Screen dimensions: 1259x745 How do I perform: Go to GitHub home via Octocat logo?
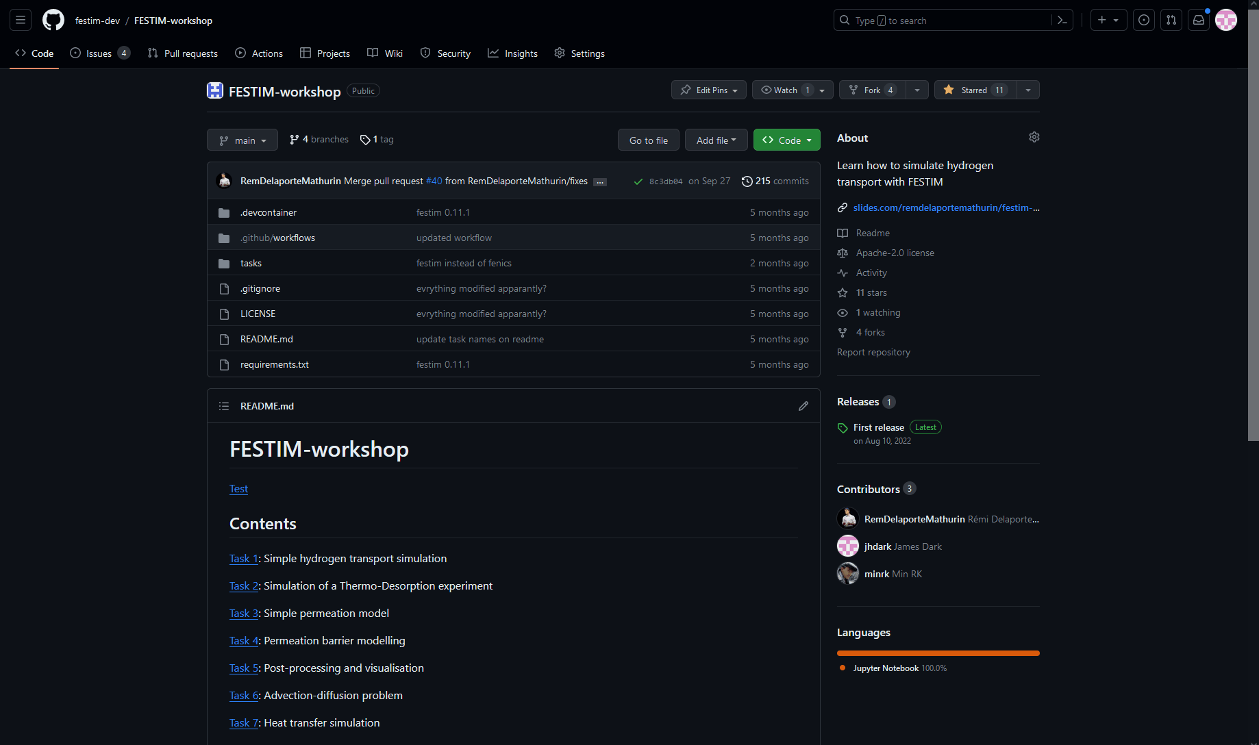pyautogui.click(x=53, y=21)
